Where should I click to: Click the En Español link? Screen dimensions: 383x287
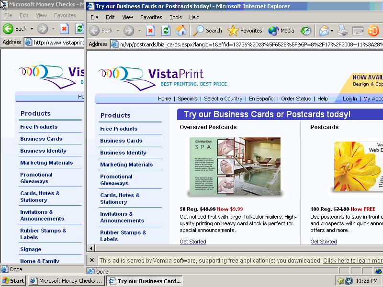point(261,99)
